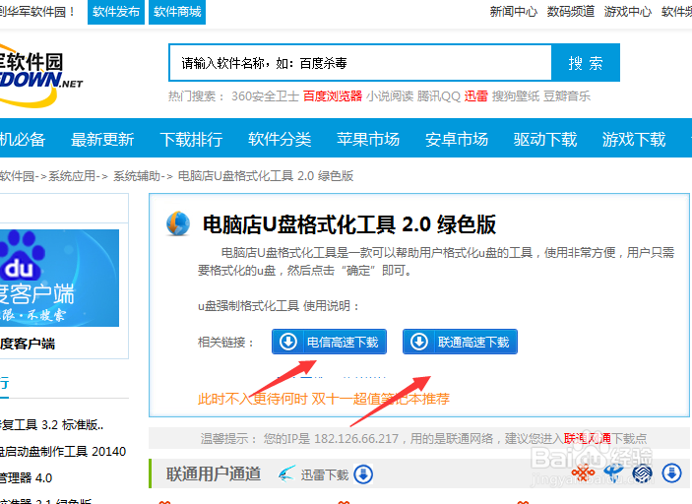Open the 下载排行 navigation tab

click(191, 140)
